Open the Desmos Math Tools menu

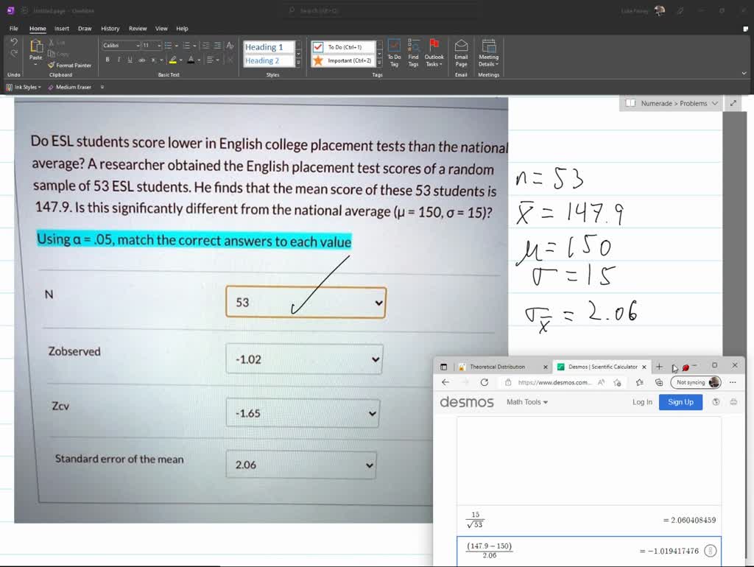527,402
